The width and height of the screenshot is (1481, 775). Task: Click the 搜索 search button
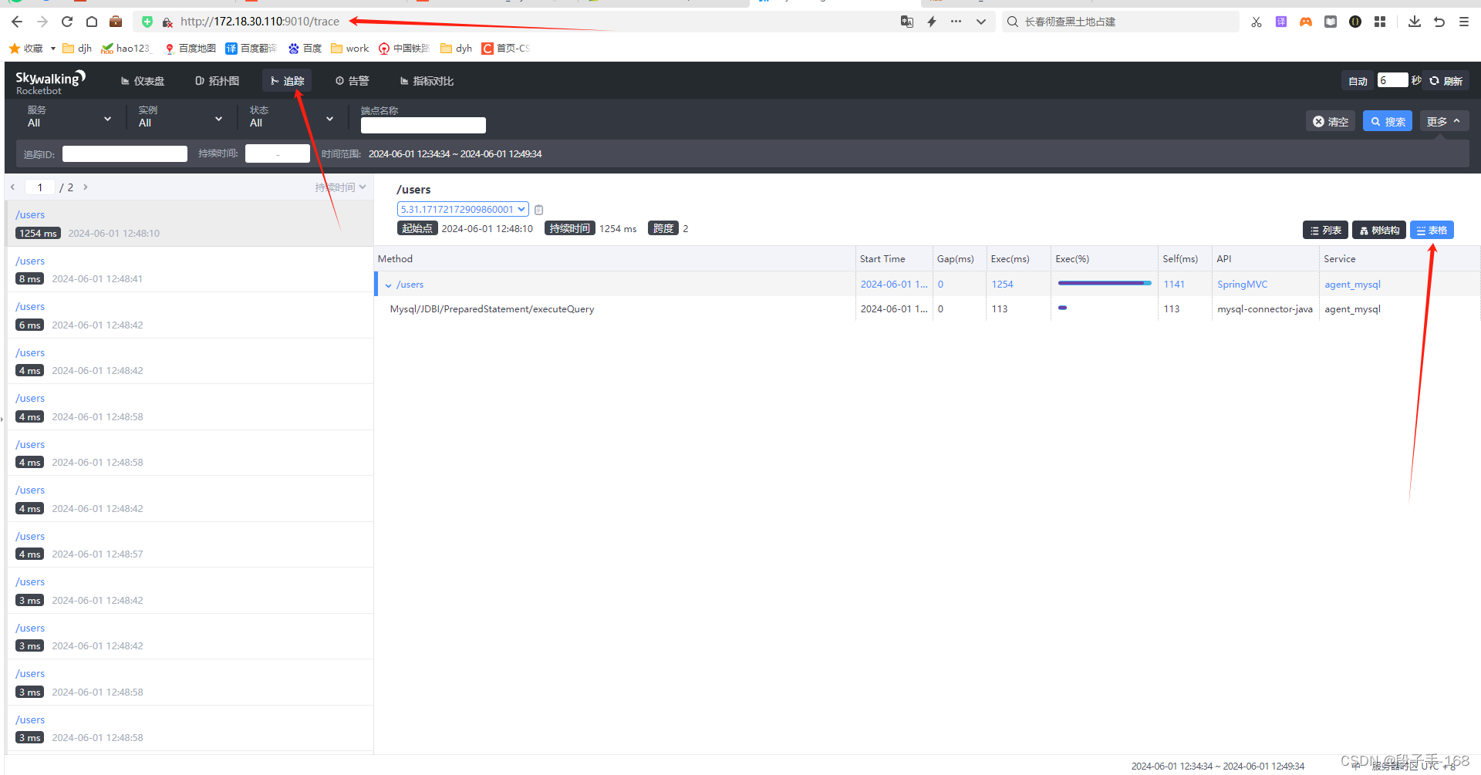click(x=1388, y=121)
